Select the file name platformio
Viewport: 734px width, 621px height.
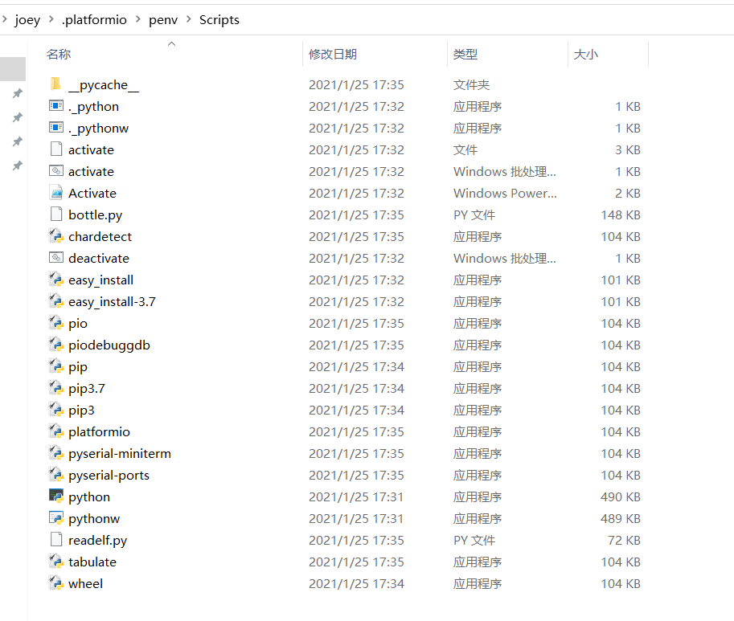point(99,432)
